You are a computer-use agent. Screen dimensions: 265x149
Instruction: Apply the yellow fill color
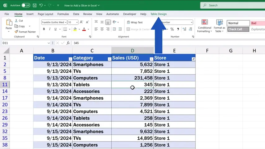pyautogui.click(x=75, y=29)
